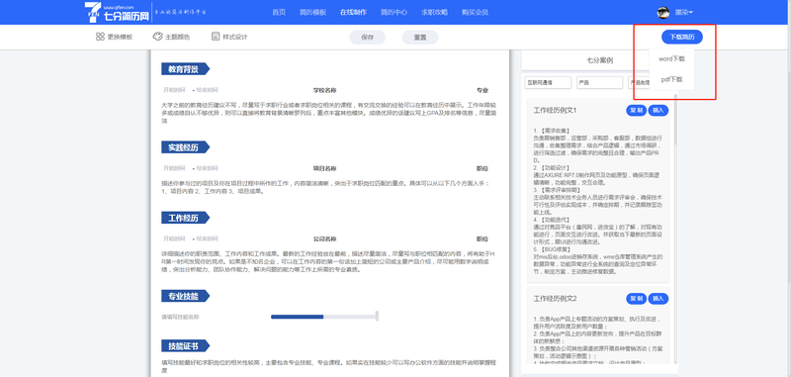791x377 pixels.
Task: Click the 专业 field in education
Action: (x=483, y=90)
